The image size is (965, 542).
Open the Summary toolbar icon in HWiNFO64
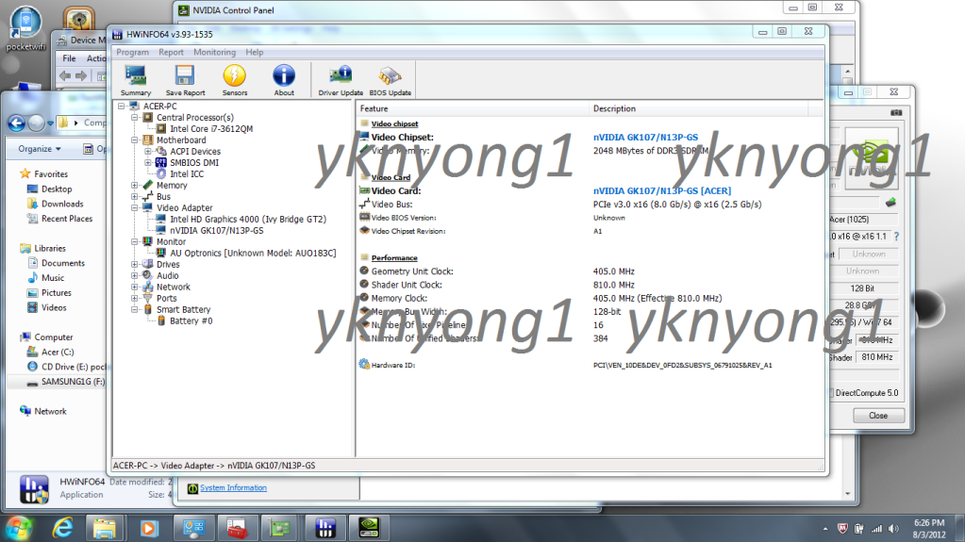click(x=136, y=80)
